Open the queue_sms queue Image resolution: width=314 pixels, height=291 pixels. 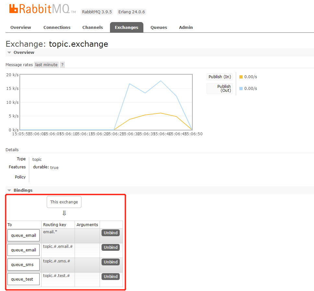(23, 264)
